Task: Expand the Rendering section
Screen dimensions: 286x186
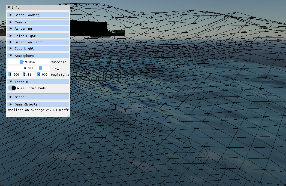Action: [38, 29]
